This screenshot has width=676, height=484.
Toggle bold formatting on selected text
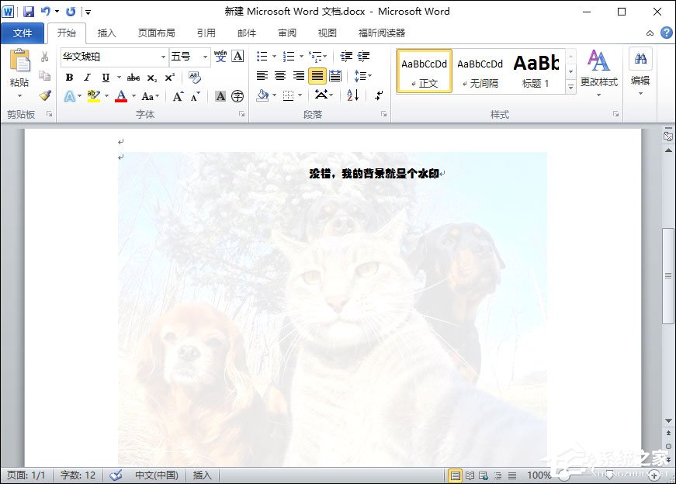tap(70, 78)
